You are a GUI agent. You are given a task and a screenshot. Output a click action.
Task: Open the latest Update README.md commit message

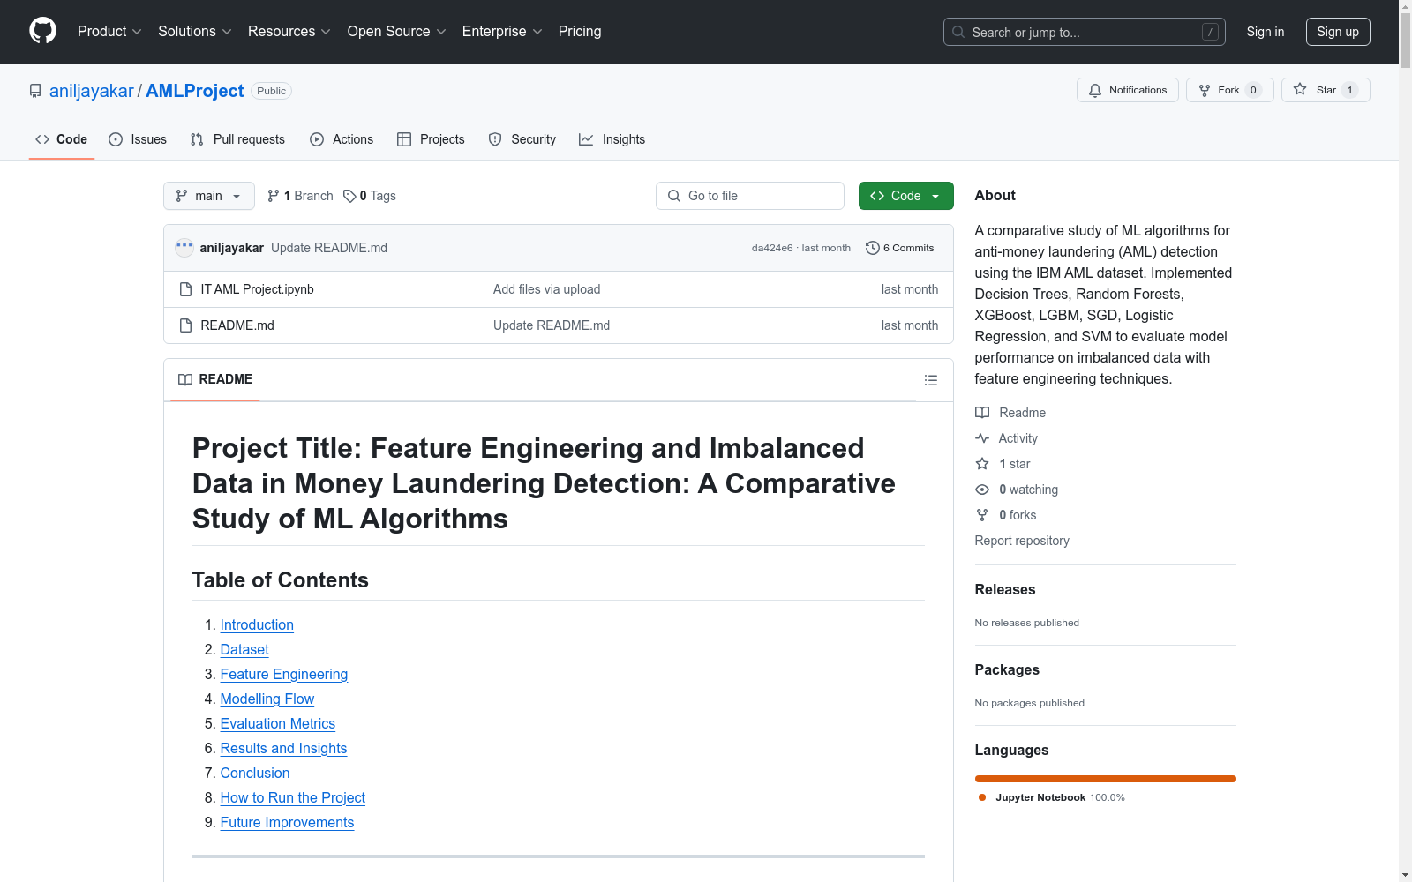[329, 248]
